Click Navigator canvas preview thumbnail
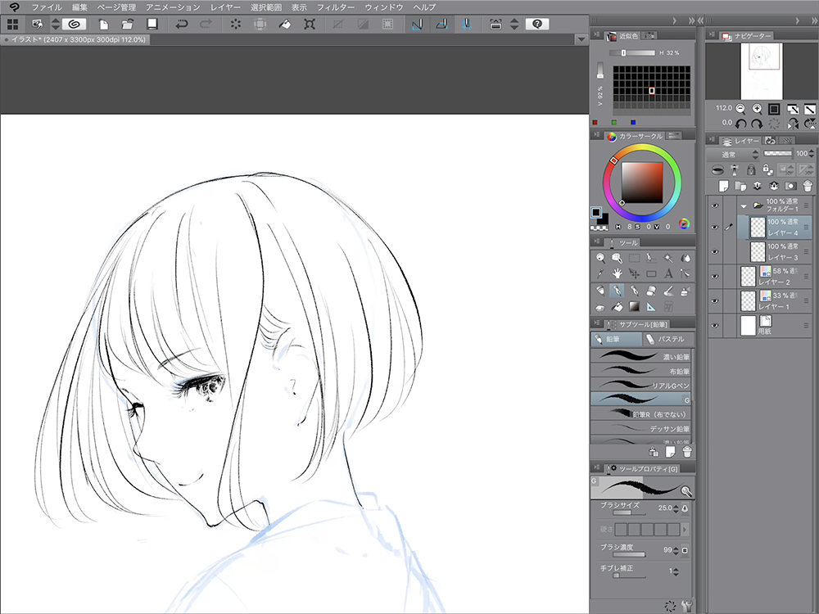Viewport: 819px width, 614px height. pos(762,71)
